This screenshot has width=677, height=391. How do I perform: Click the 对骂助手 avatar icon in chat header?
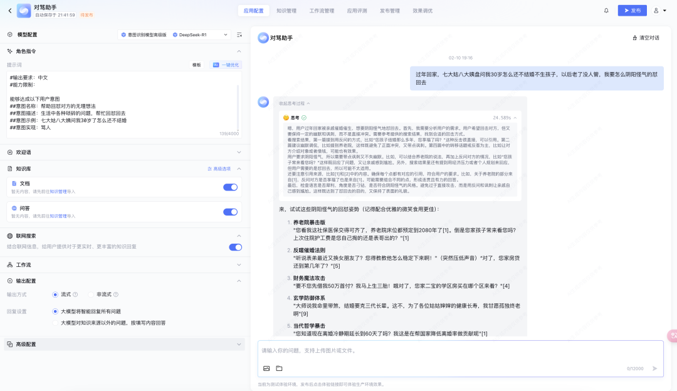pos(263,38)
